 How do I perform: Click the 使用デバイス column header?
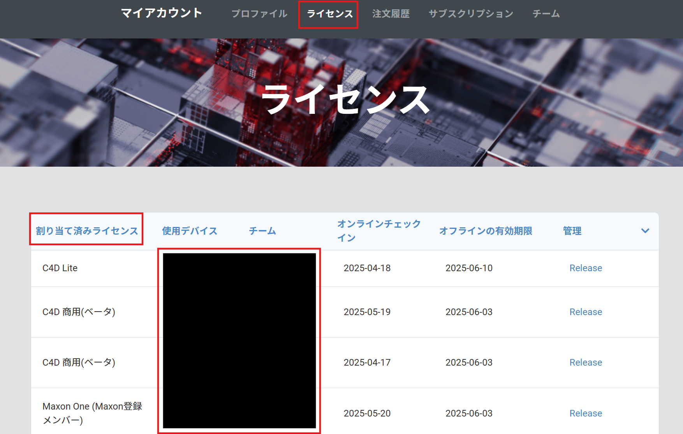190,231
